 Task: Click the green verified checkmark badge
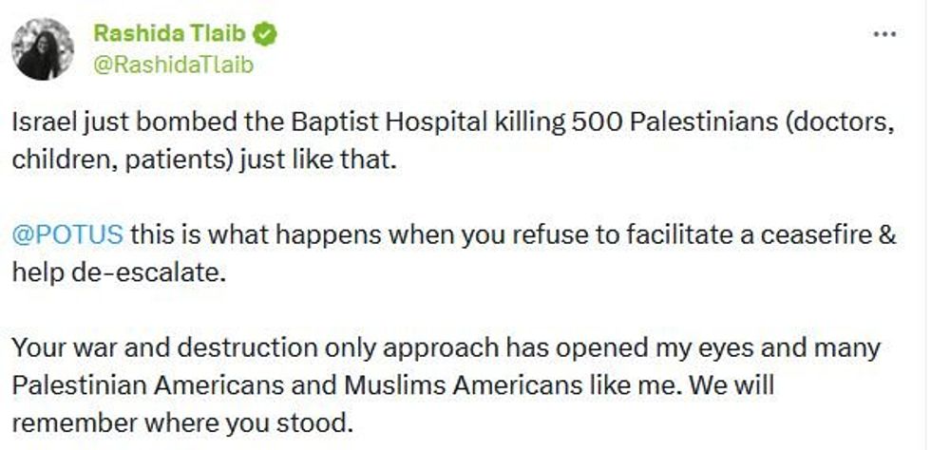tap(267, 35)
